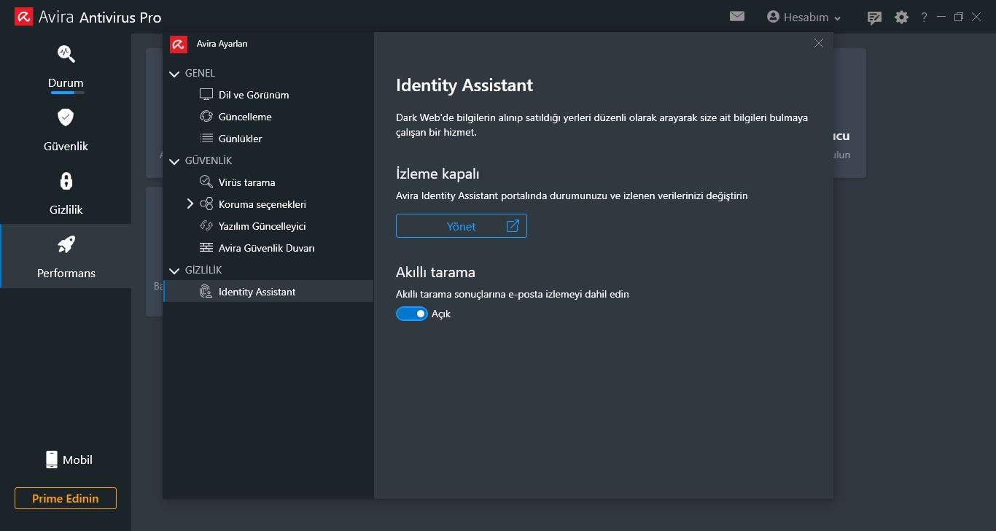
Task: Click the Akıllı tarama heading
Action: (435, 272)
